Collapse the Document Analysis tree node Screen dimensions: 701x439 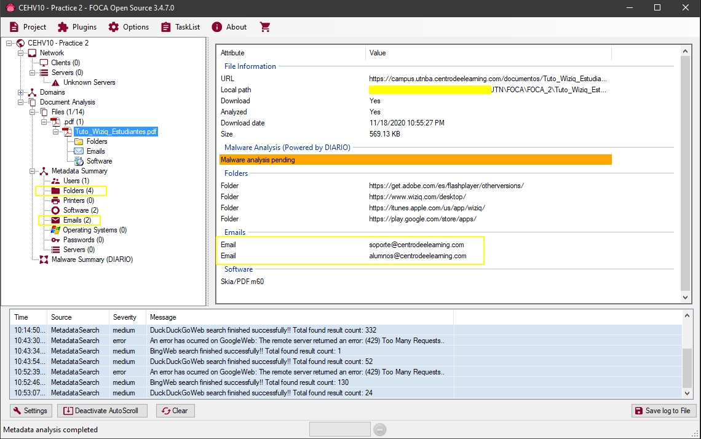(x=22, y=102)
